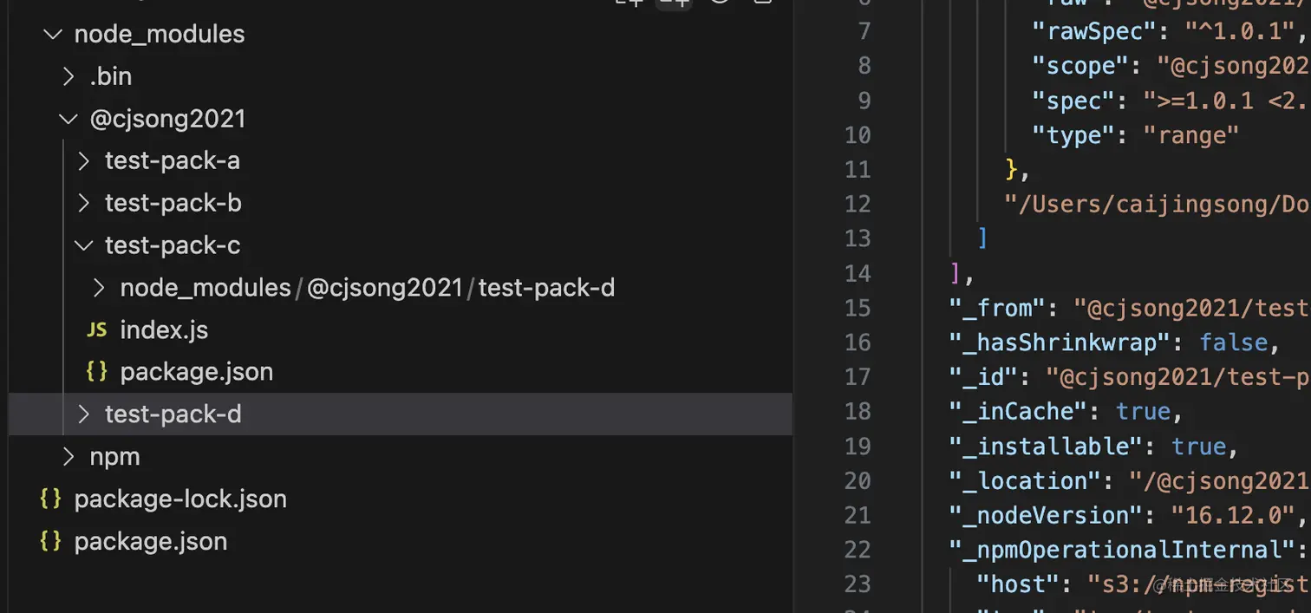Screen dimensions: 1311x613
Task: Open the index.js file
Action: [x=164, y=330]
